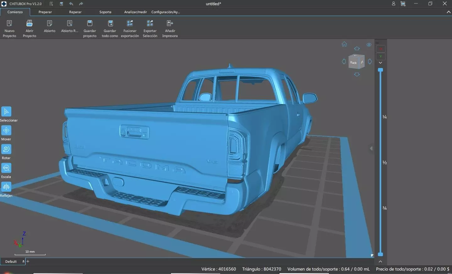
Task: Click the save icon in title bar
Action: click(62, 4)
